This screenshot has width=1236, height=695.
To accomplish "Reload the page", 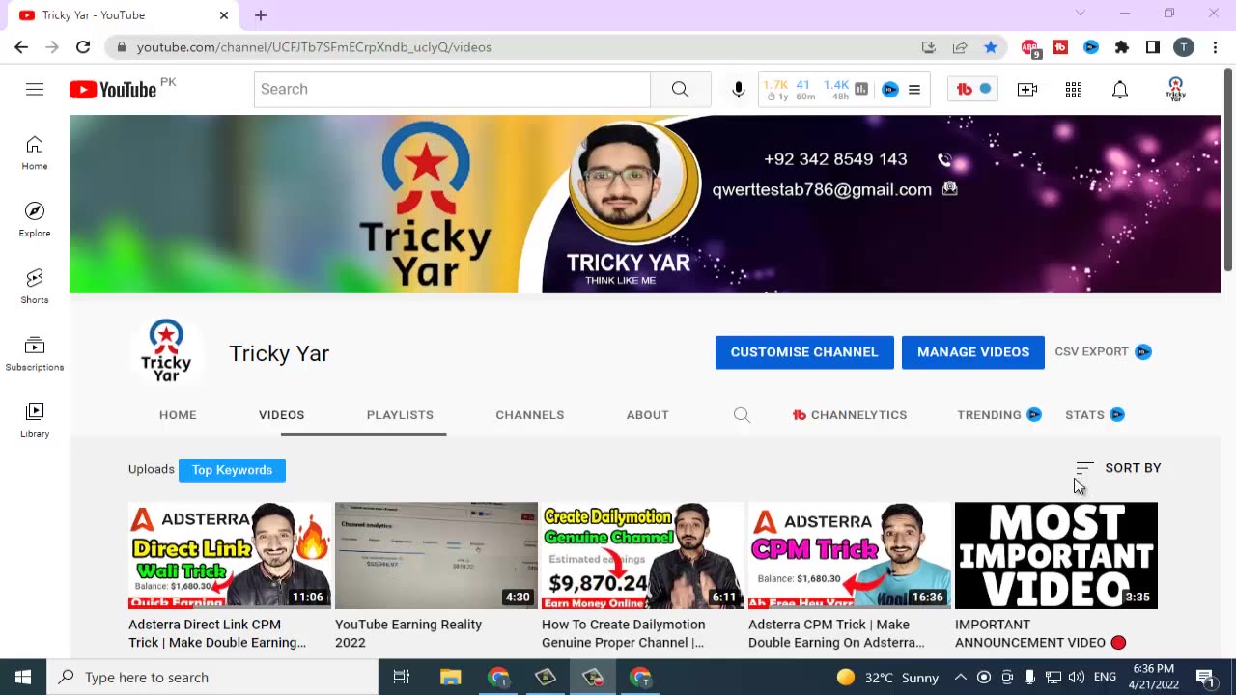I will 83,47.
